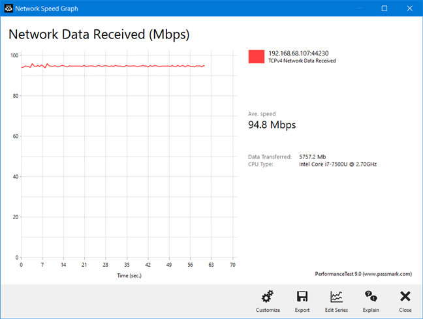Click the PassMark app icon in title bar
The height and width of the screenshot is (319, 423).
point(8,8)
